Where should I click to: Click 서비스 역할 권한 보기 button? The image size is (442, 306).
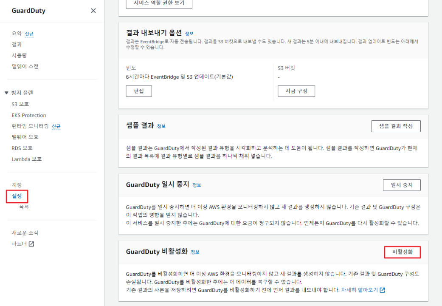point(159,3)
